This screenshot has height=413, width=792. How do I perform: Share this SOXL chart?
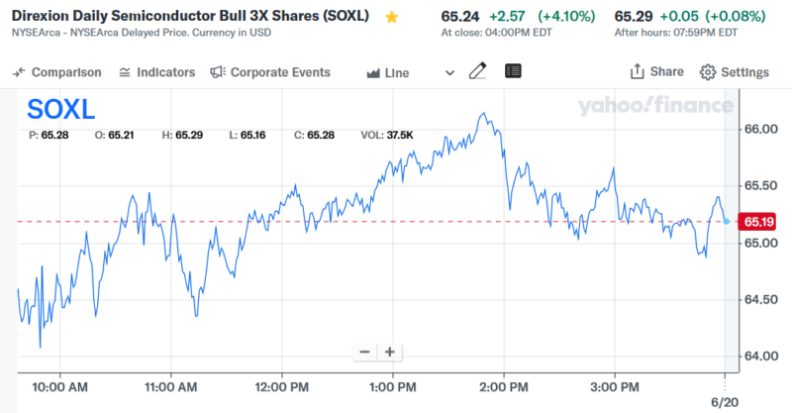(656, 71)
